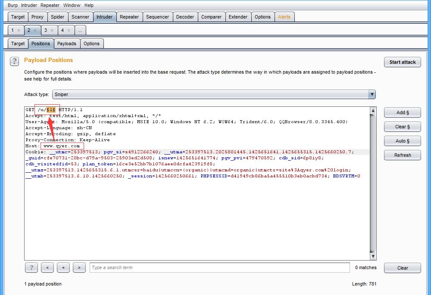Image resolution: width=431 pixels, height=295 pixels.
Task: Open the Payload Positions help icon
Action: click(x=14, y=61)
